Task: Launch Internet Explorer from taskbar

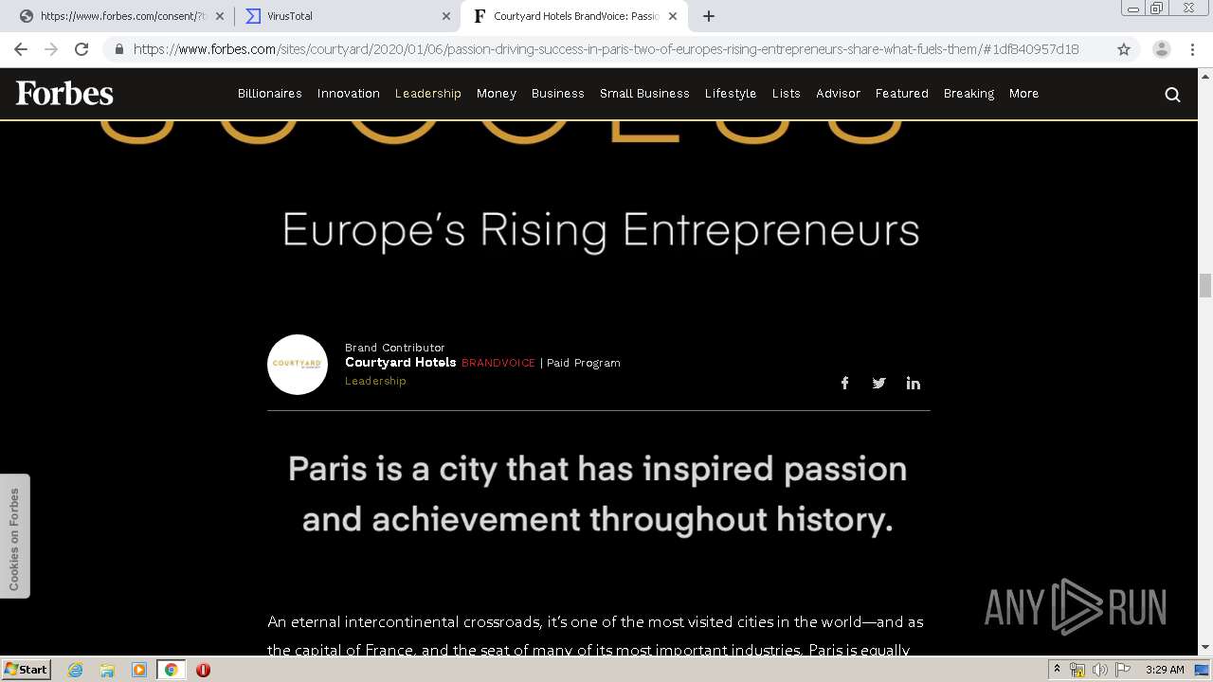Action: pos(76,670)
